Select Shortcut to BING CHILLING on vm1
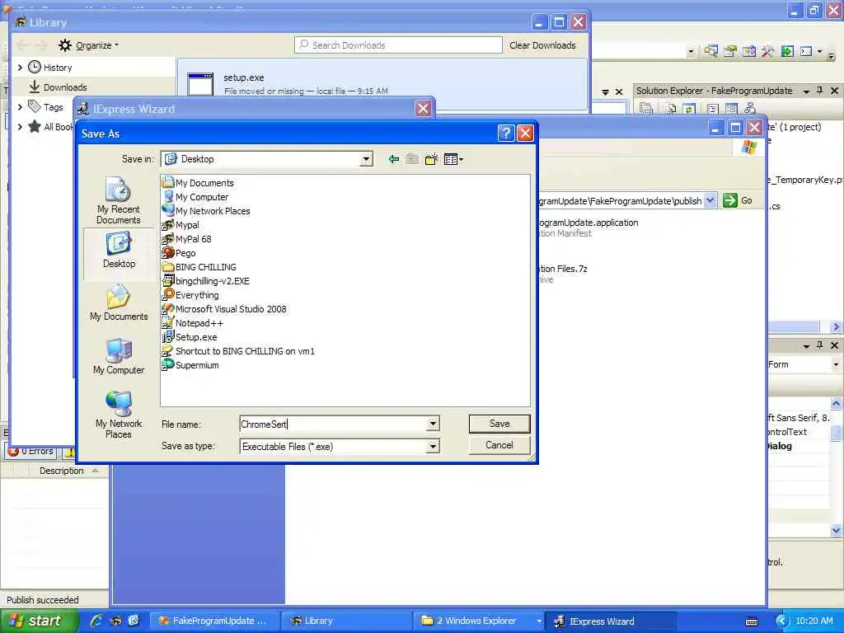Screen dimensions: 844x633 click(x=238, y=350)
